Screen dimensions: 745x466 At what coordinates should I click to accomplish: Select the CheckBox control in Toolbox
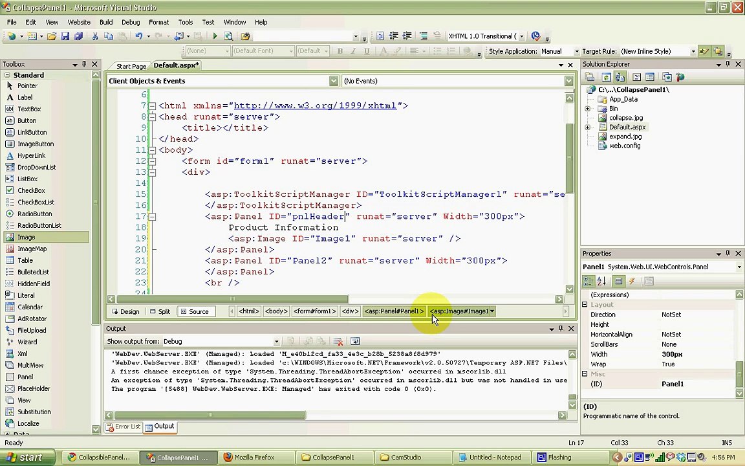tap(31, 191)
